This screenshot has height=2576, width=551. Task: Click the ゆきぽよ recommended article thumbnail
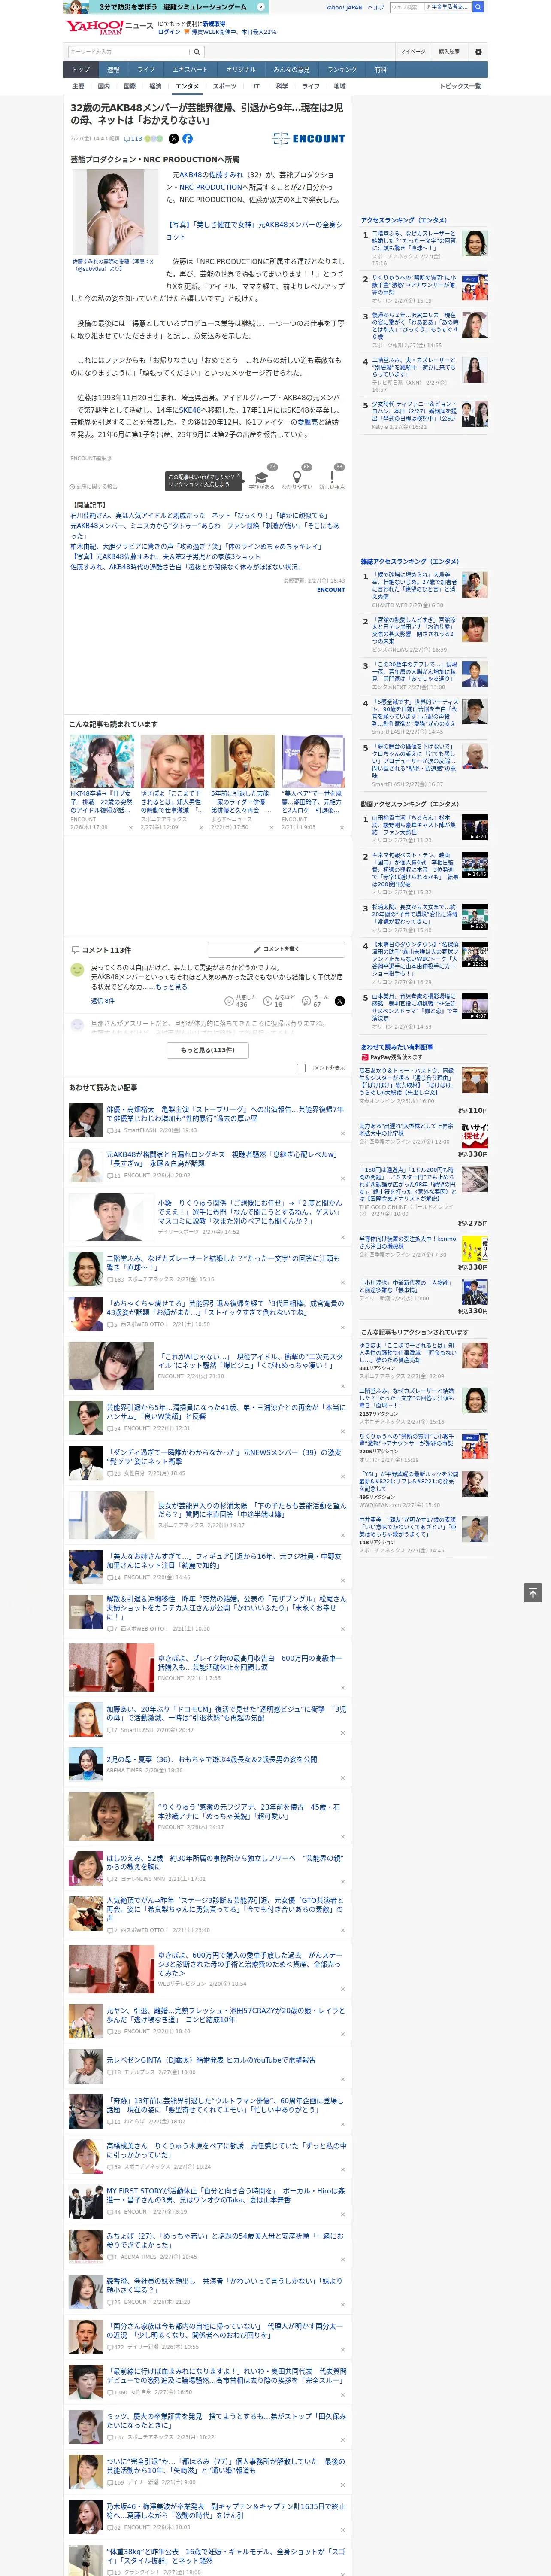[172, 762]
